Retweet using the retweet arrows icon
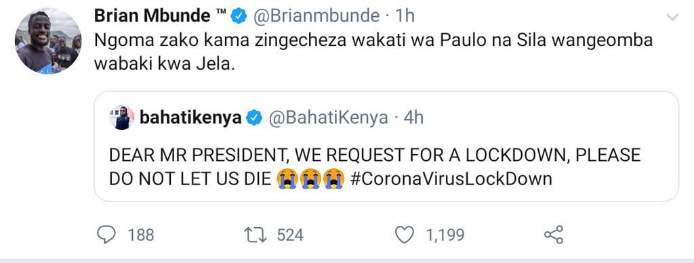The height and width of the screenshot is (263, 694). coord(256,235)
